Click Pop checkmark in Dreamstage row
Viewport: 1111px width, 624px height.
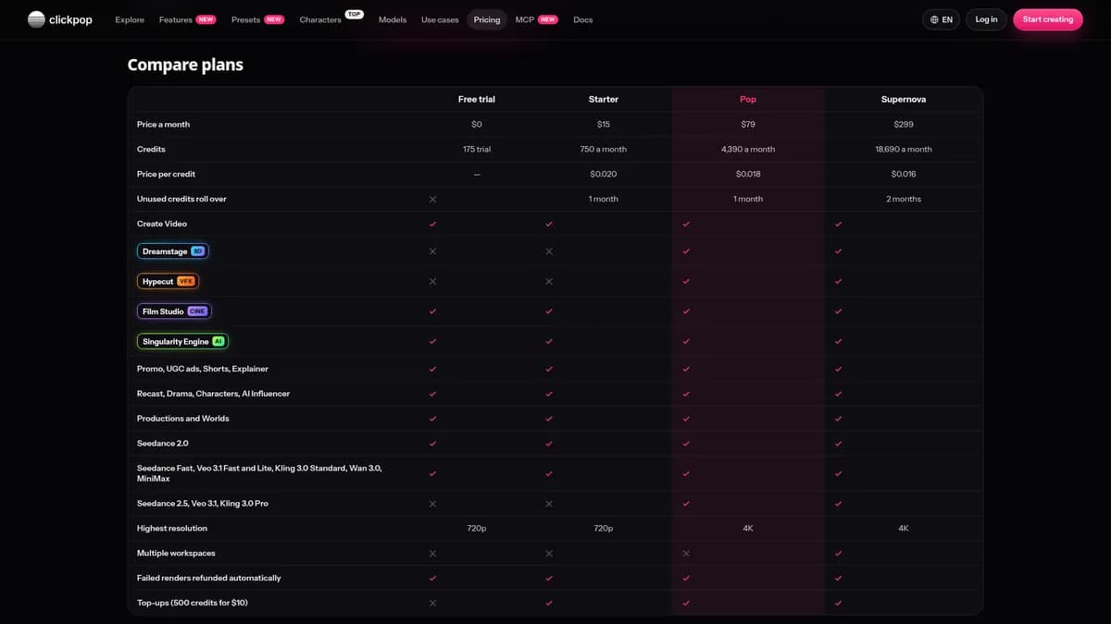686,251
